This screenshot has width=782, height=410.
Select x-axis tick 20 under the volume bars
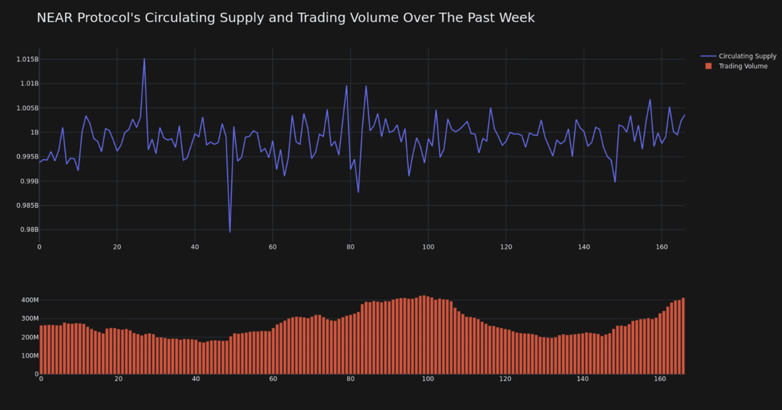[x=118, y=379]
